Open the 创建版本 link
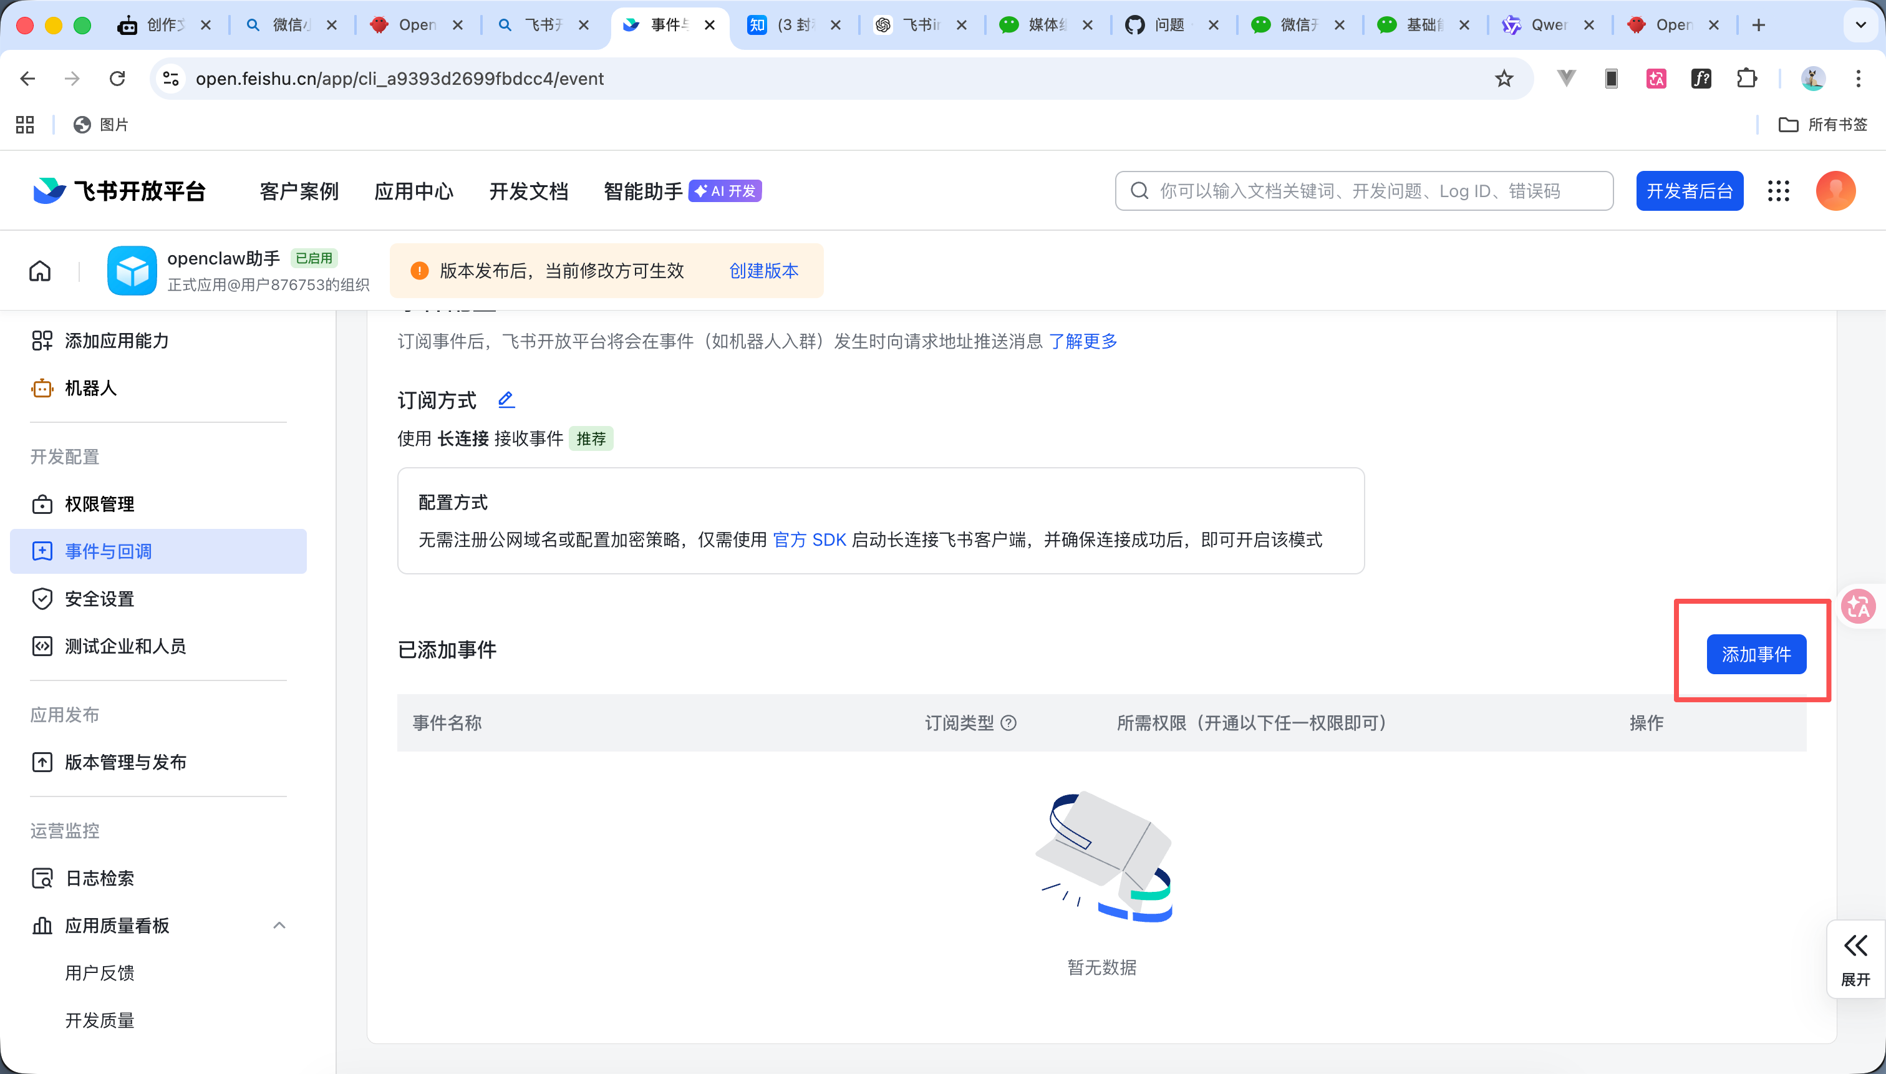Viewport: 1886px width, 1074px height. tap(763, 270)
